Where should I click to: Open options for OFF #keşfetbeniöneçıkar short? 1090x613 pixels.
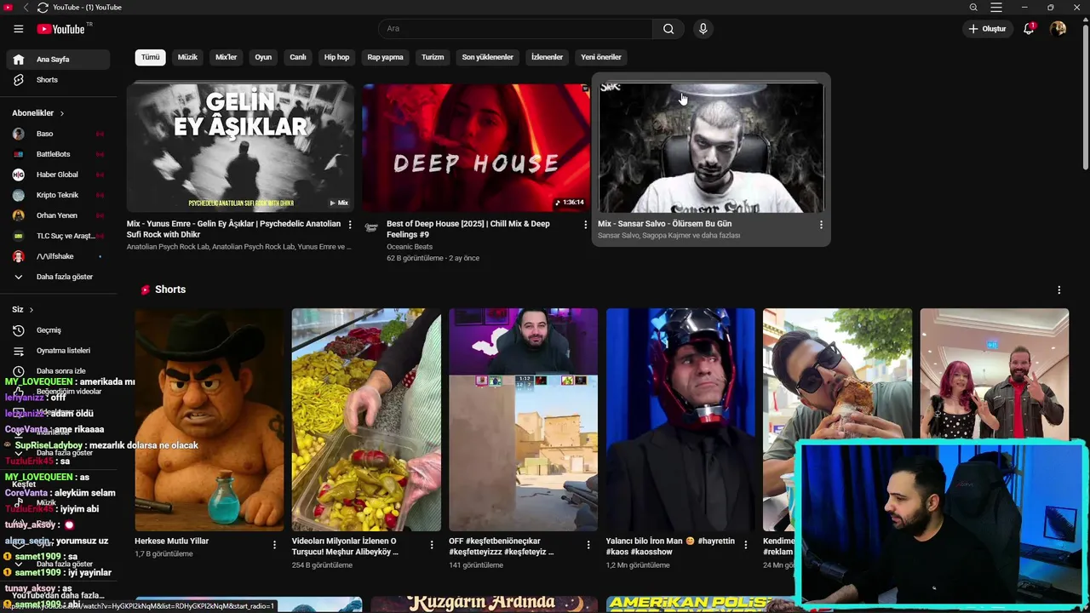[x=588, y=545]
